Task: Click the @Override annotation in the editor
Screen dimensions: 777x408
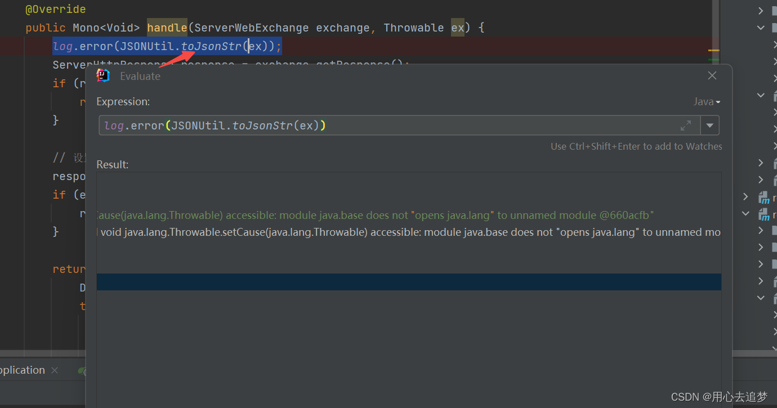Action: click(56, 10)
